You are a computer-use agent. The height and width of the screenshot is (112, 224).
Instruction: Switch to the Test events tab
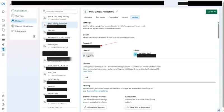(100, 17)
